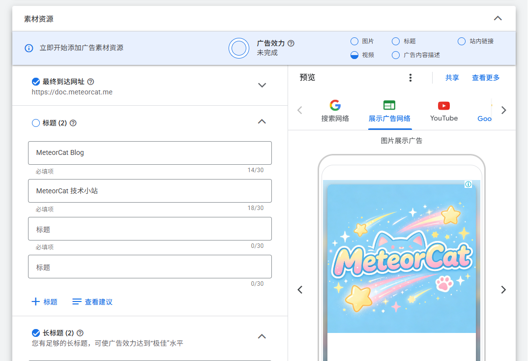
Task: Collapse the 长标题 (2) section
Action: (262, 336)
